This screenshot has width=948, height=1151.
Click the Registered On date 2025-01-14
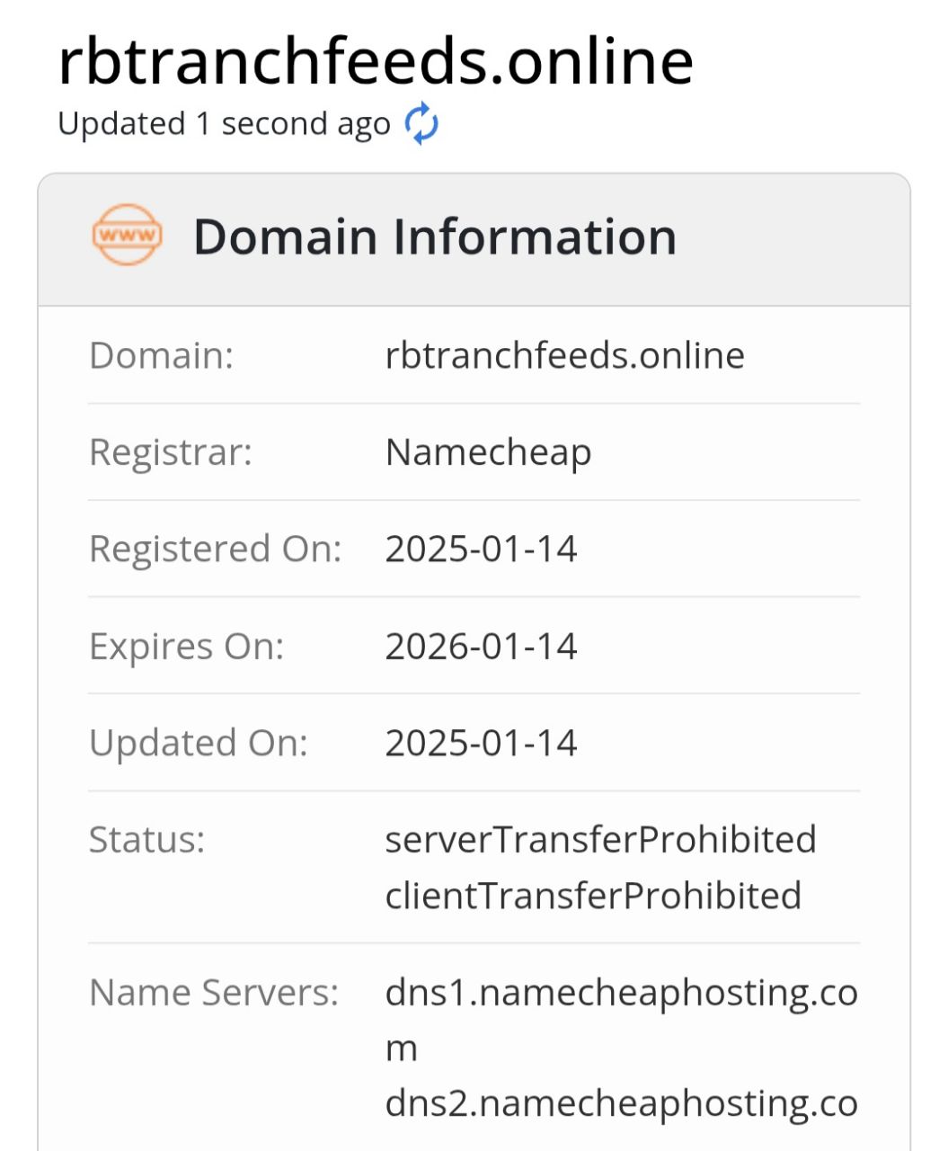pyautogui.click(x=481, y=549)
